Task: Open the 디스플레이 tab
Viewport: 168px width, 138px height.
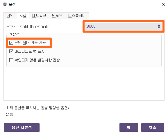Action: (77, 16)
